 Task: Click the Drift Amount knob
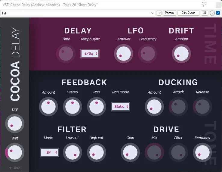pyautogui.click(x=181, y=54)
